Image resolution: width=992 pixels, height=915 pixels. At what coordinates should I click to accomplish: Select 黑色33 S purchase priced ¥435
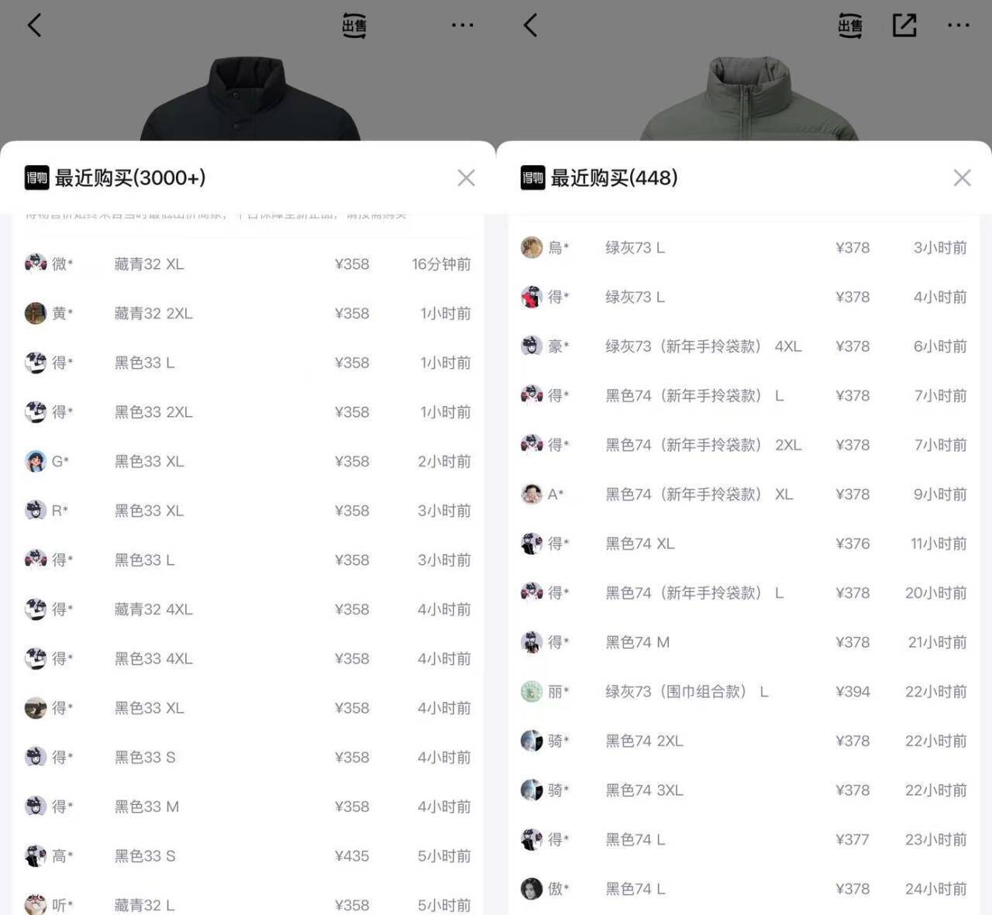pyautogui.click(x=248, y=856)
